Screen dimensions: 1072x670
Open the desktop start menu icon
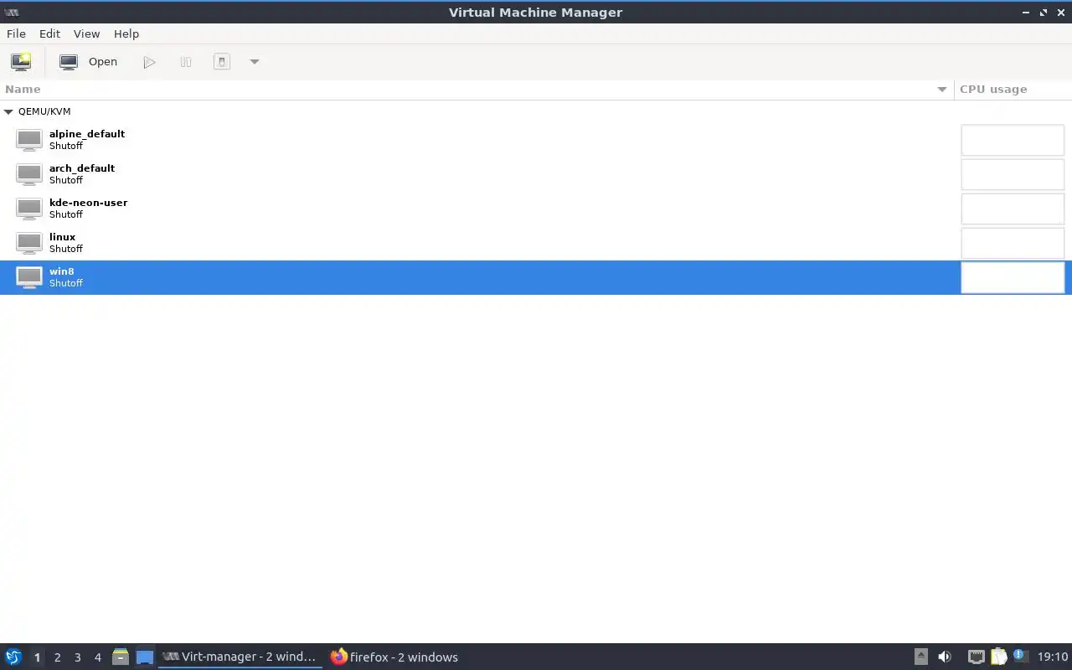[13, 657]
